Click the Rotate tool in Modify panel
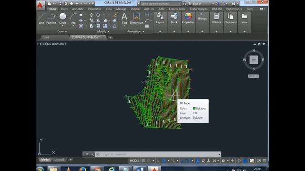 98,15
